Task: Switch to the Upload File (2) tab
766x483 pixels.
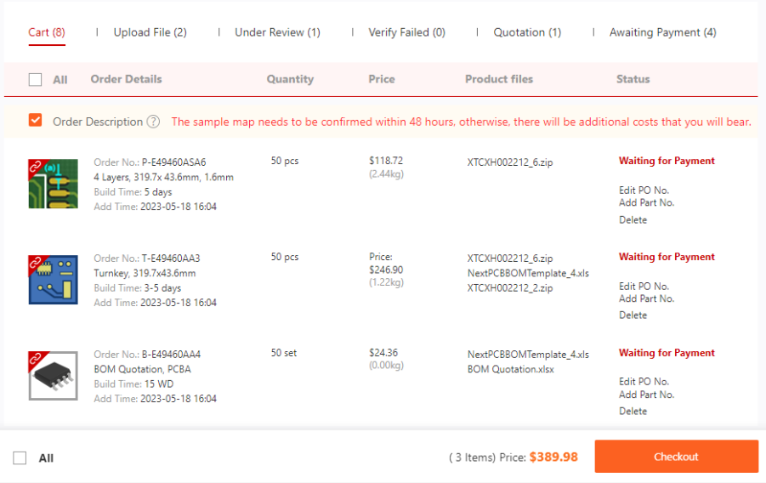Action: coord(150,32)
